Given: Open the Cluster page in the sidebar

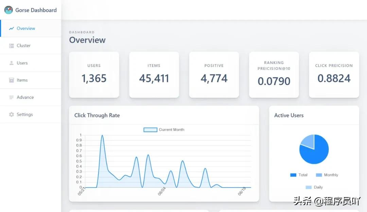Looking at the screenshot, I should click(x=31, y=46).
